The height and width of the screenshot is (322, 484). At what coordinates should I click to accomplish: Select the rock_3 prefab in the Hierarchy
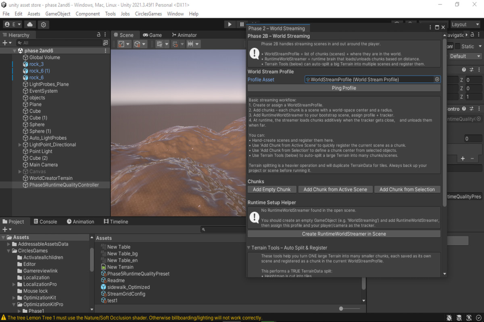36,64
